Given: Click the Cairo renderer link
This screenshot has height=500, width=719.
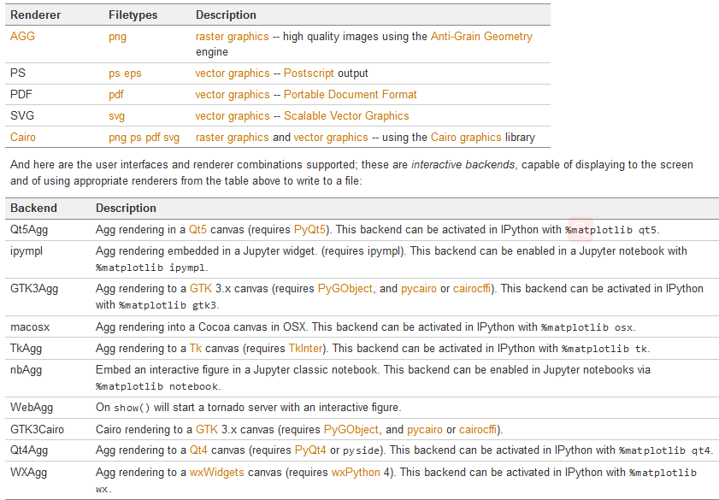Looking at the screenshot, I should (x=23, y=137).
